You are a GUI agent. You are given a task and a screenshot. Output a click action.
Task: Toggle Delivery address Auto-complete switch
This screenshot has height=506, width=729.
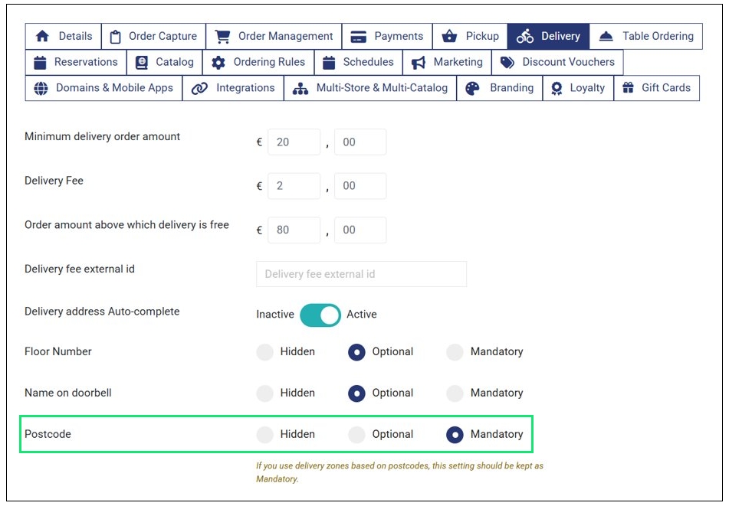coord(320,315)
